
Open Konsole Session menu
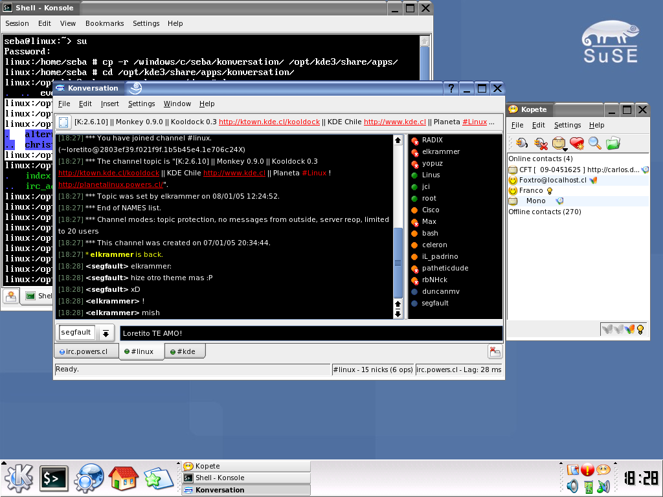click(17, 24)
